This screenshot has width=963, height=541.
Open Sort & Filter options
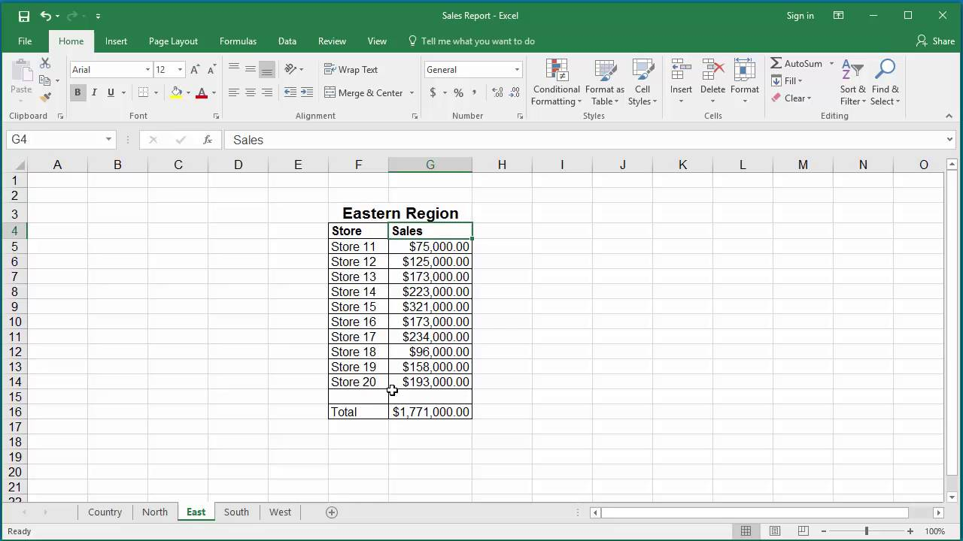tap(852, 83)
